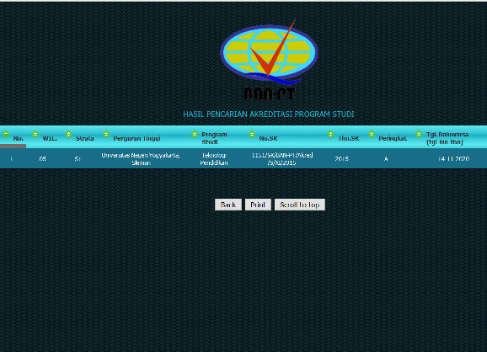The height and width of the screenshot is (352, 487).
Task: Click the sort icon beside No. column
Action: [x=6, y=134]
